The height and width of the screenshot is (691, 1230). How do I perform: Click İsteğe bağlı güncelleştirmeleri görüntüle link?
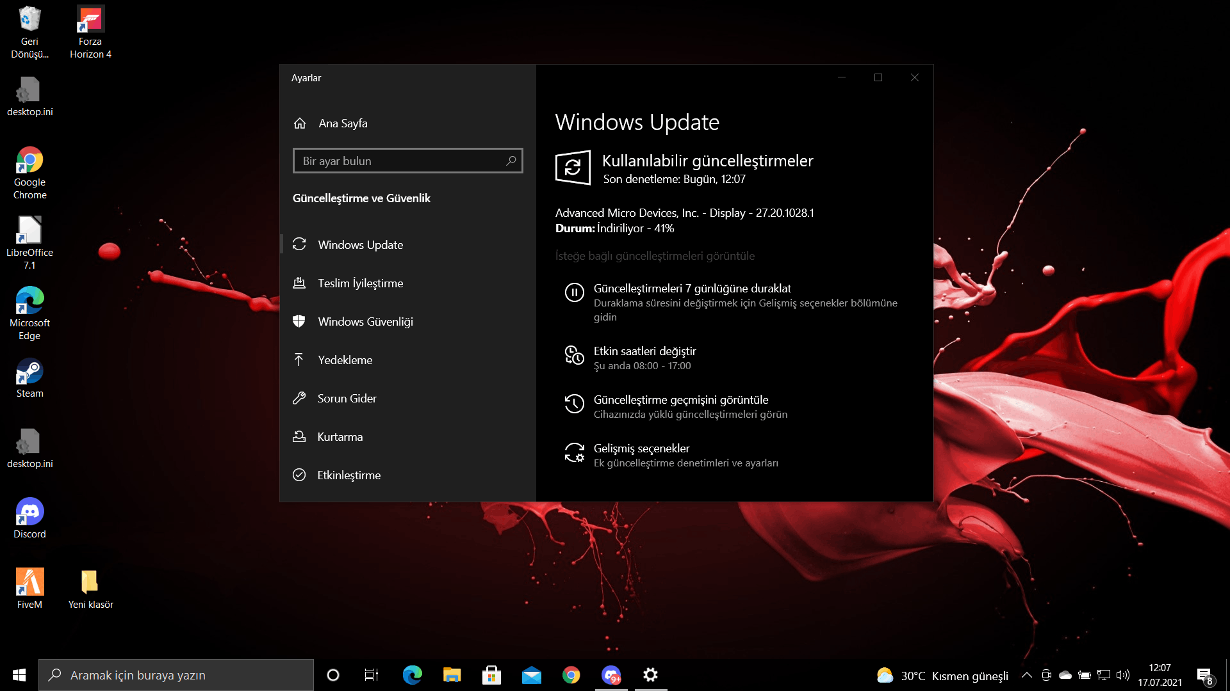[655, 256]
